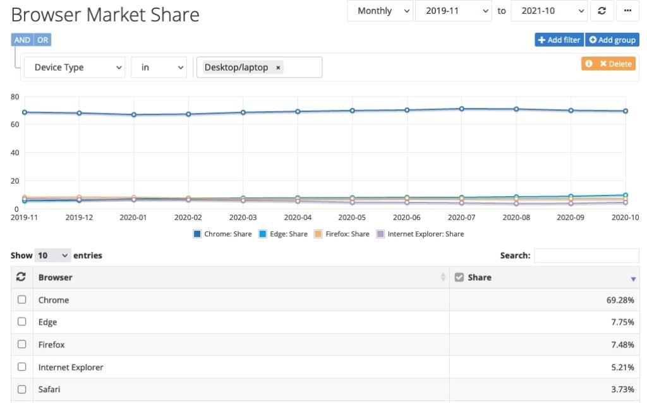Select the AND filter logic tab
647x403 pixels.
coord(22,40)
